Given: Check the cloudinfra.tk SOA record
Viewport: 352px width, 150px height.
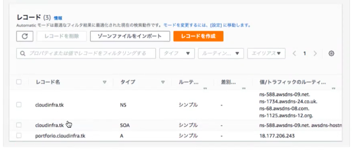Looking at the screenshot, I should pyautogui.click(x=19, y=125).
